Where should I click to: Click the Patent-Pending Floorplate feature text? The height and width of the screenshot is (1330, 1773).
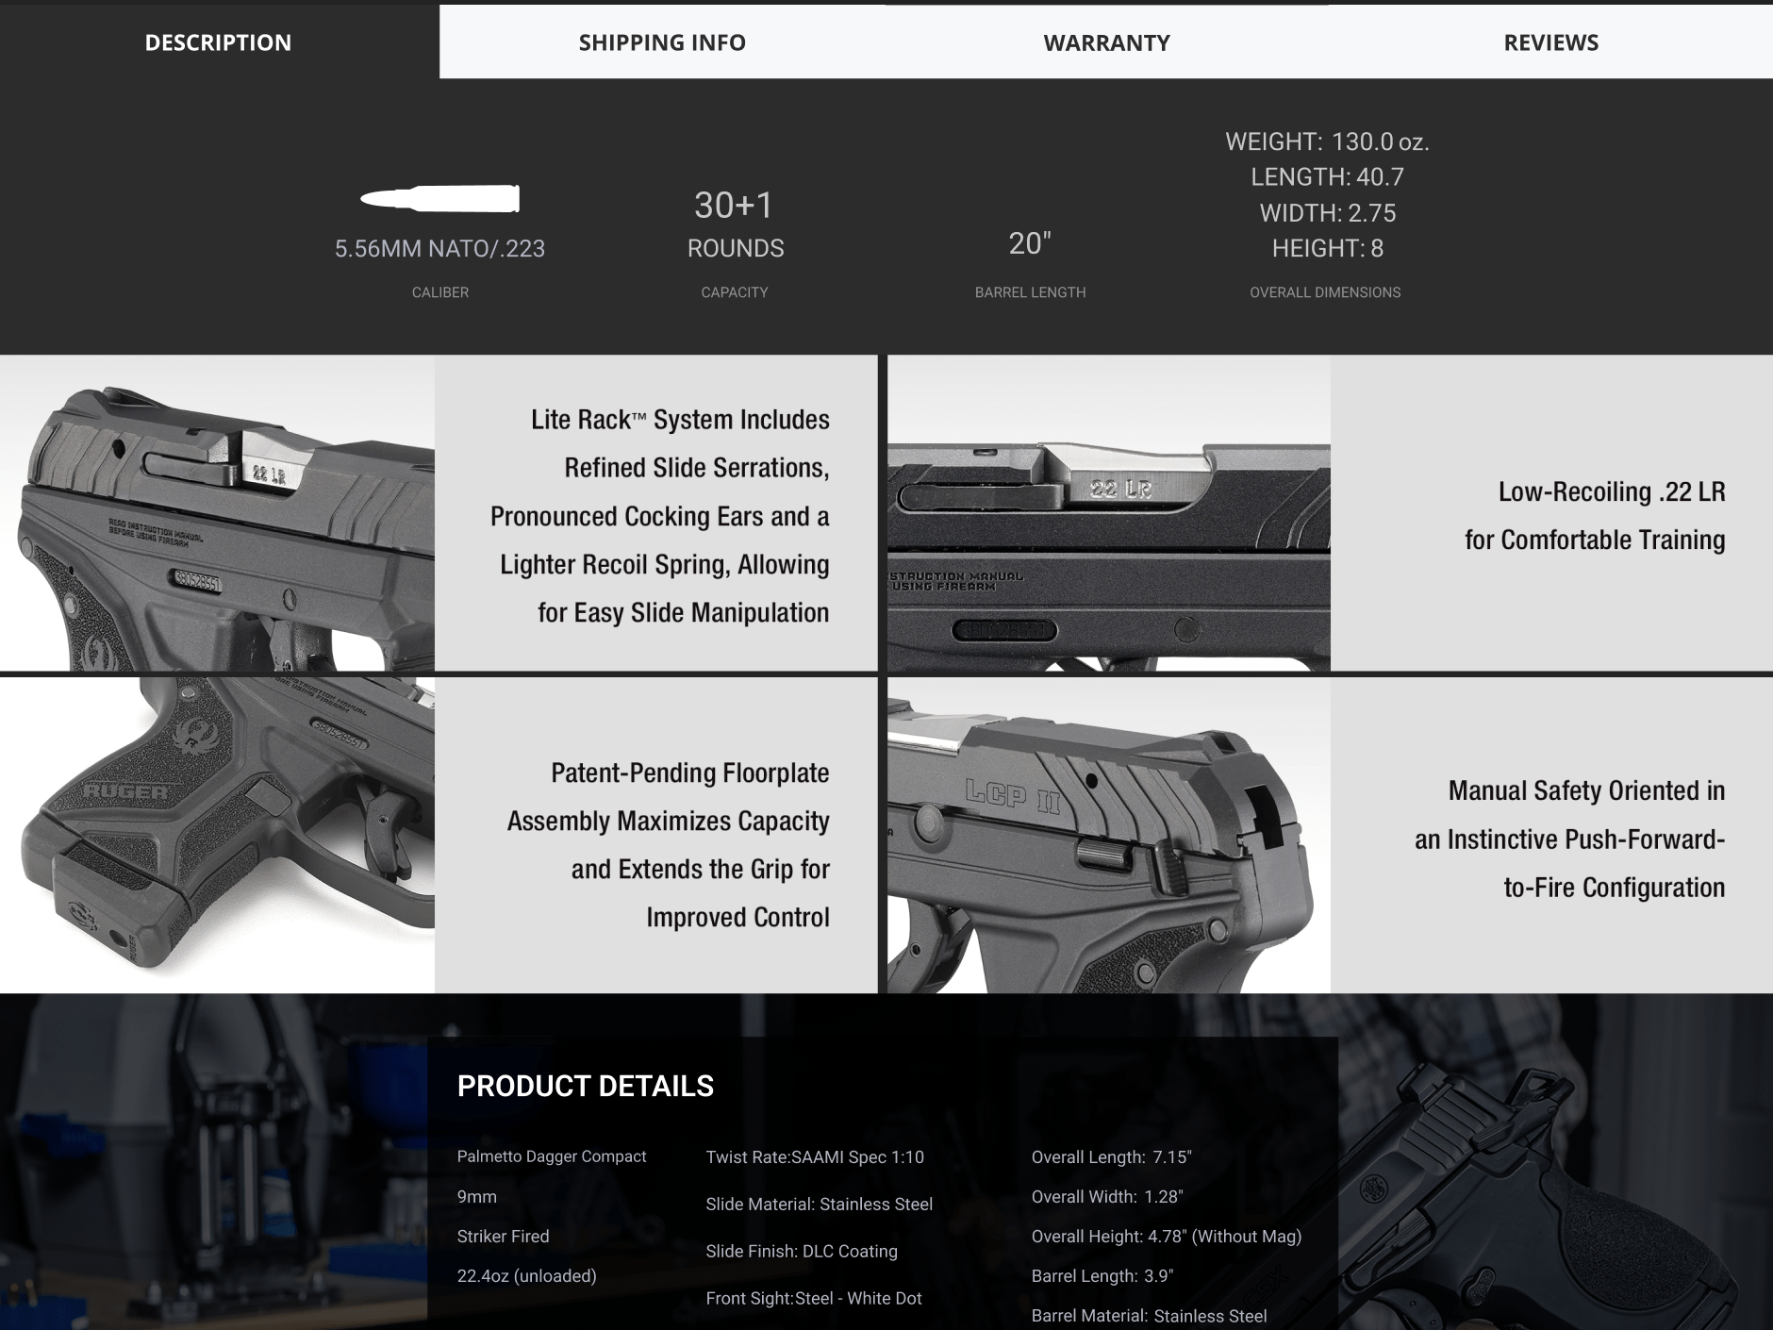point(668,844)
